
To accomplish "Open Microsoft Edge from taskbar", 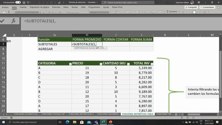I will [x=67, y=122].
